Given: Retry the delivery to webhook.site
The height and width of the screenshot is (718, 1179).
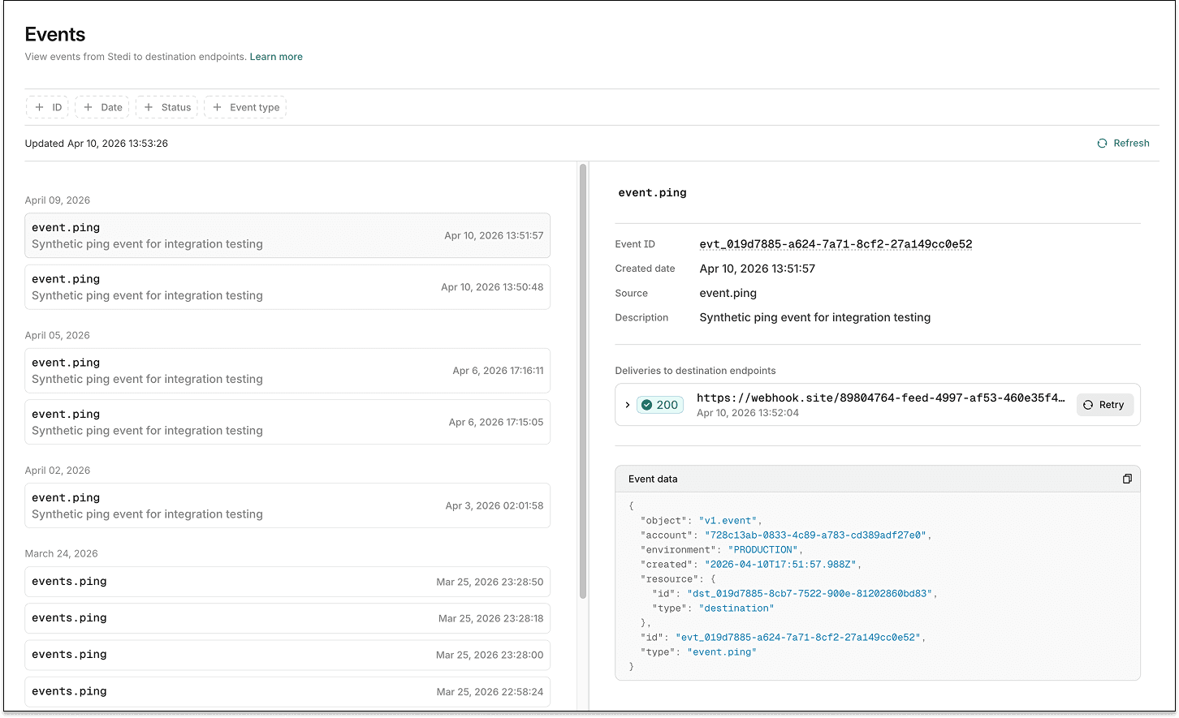Looking at the screenshot, I should click(x=1105, y=404).
